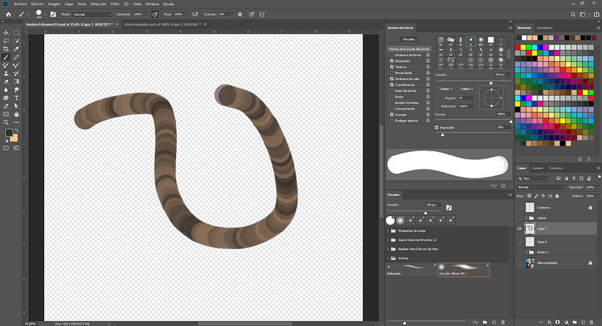
Task: Toggle the brush settings panel in the options bar
Action: pos(53,14)
